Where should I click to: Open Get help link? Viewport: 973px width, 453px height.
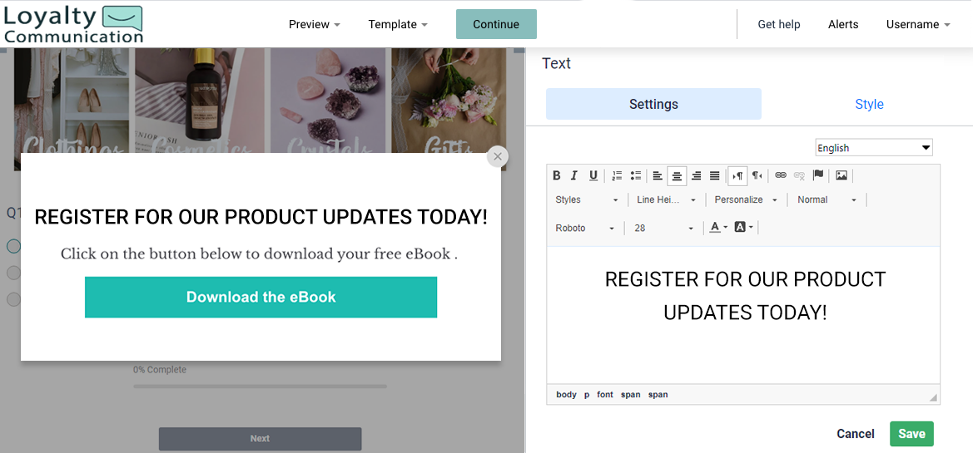[x=779, y=25]
